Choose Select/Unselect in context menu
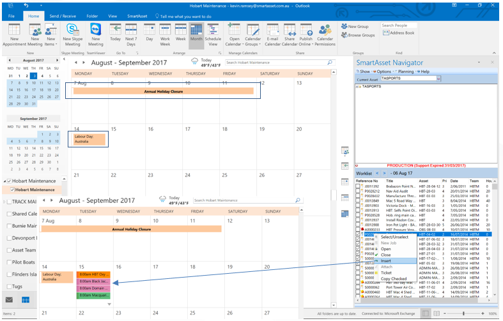Image resolution: width=503 pixels, height=321 pixels. tap(396, 237)
